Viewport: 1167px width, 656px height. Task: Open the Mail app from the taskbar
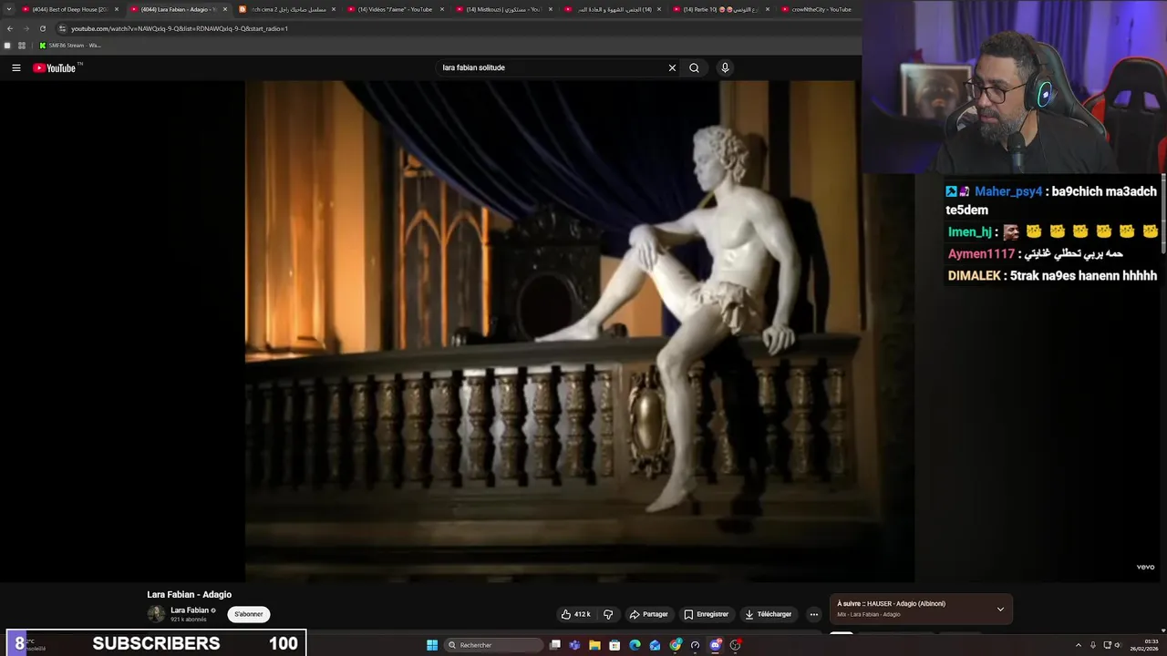click(x=655, y=645)
